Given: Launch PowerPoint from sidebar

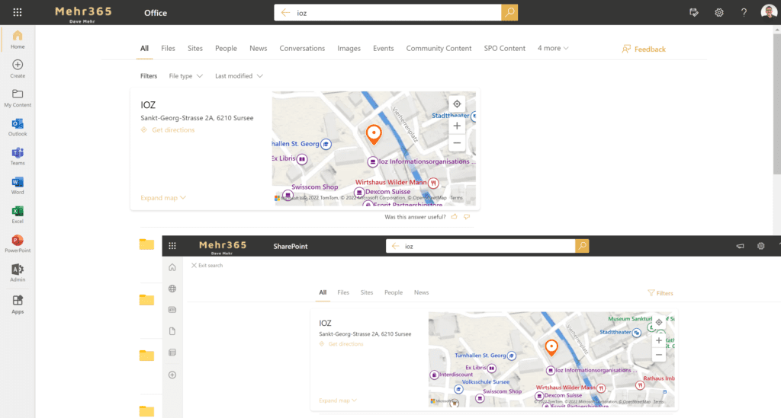Looking at the screenshot, I should pyautogui.click(x=18, y=244).
